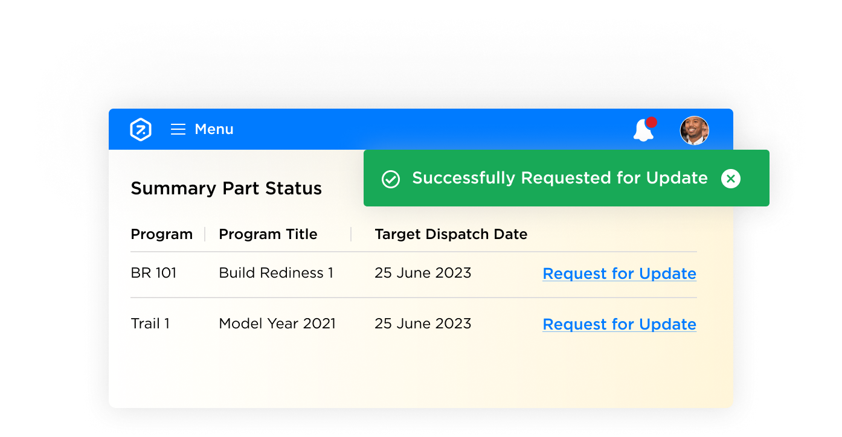The width and height of the screenshot is (842, 437).
Task: Click the Model Year 2021 title
Action: point(277,324)
